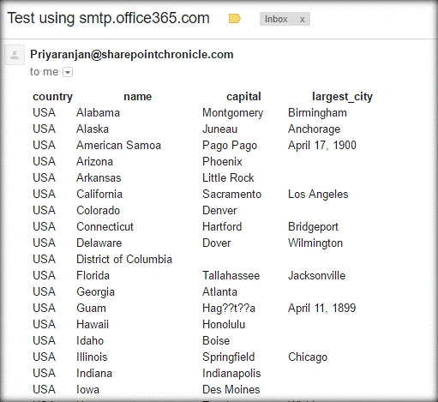The width and height of the screenshot is (438, 402).
Task: Open the sender avatar profile picture
Action: tap(15, 55)
